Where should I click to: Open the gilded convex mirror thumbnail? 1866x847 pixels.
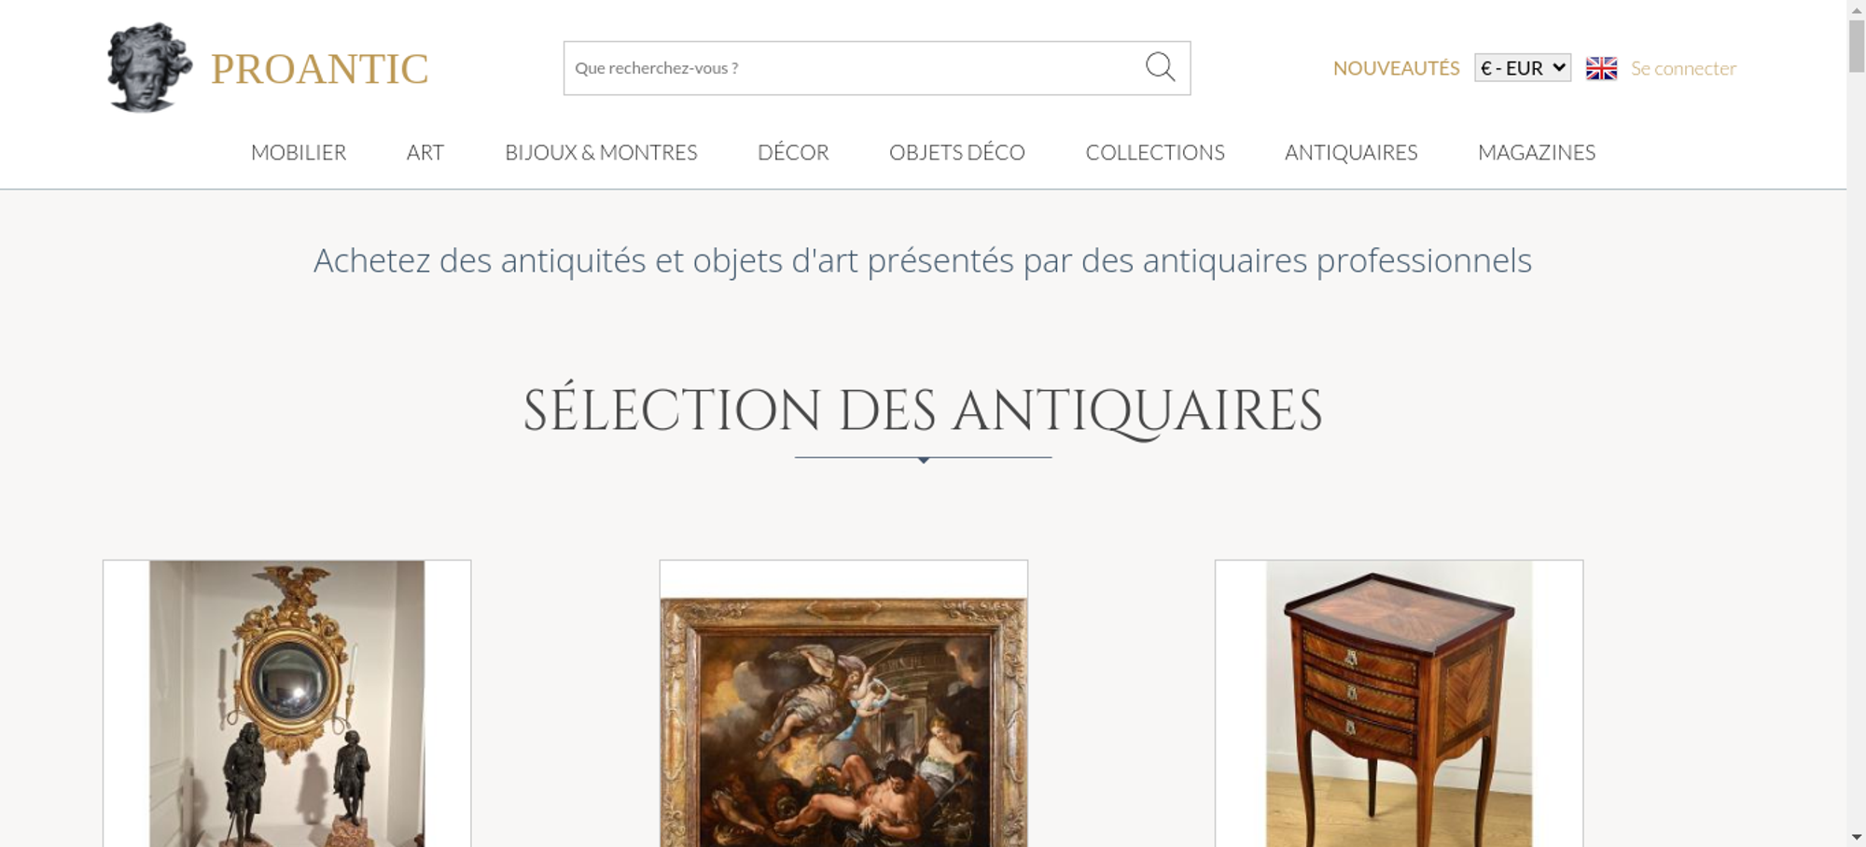pos(287,703)
